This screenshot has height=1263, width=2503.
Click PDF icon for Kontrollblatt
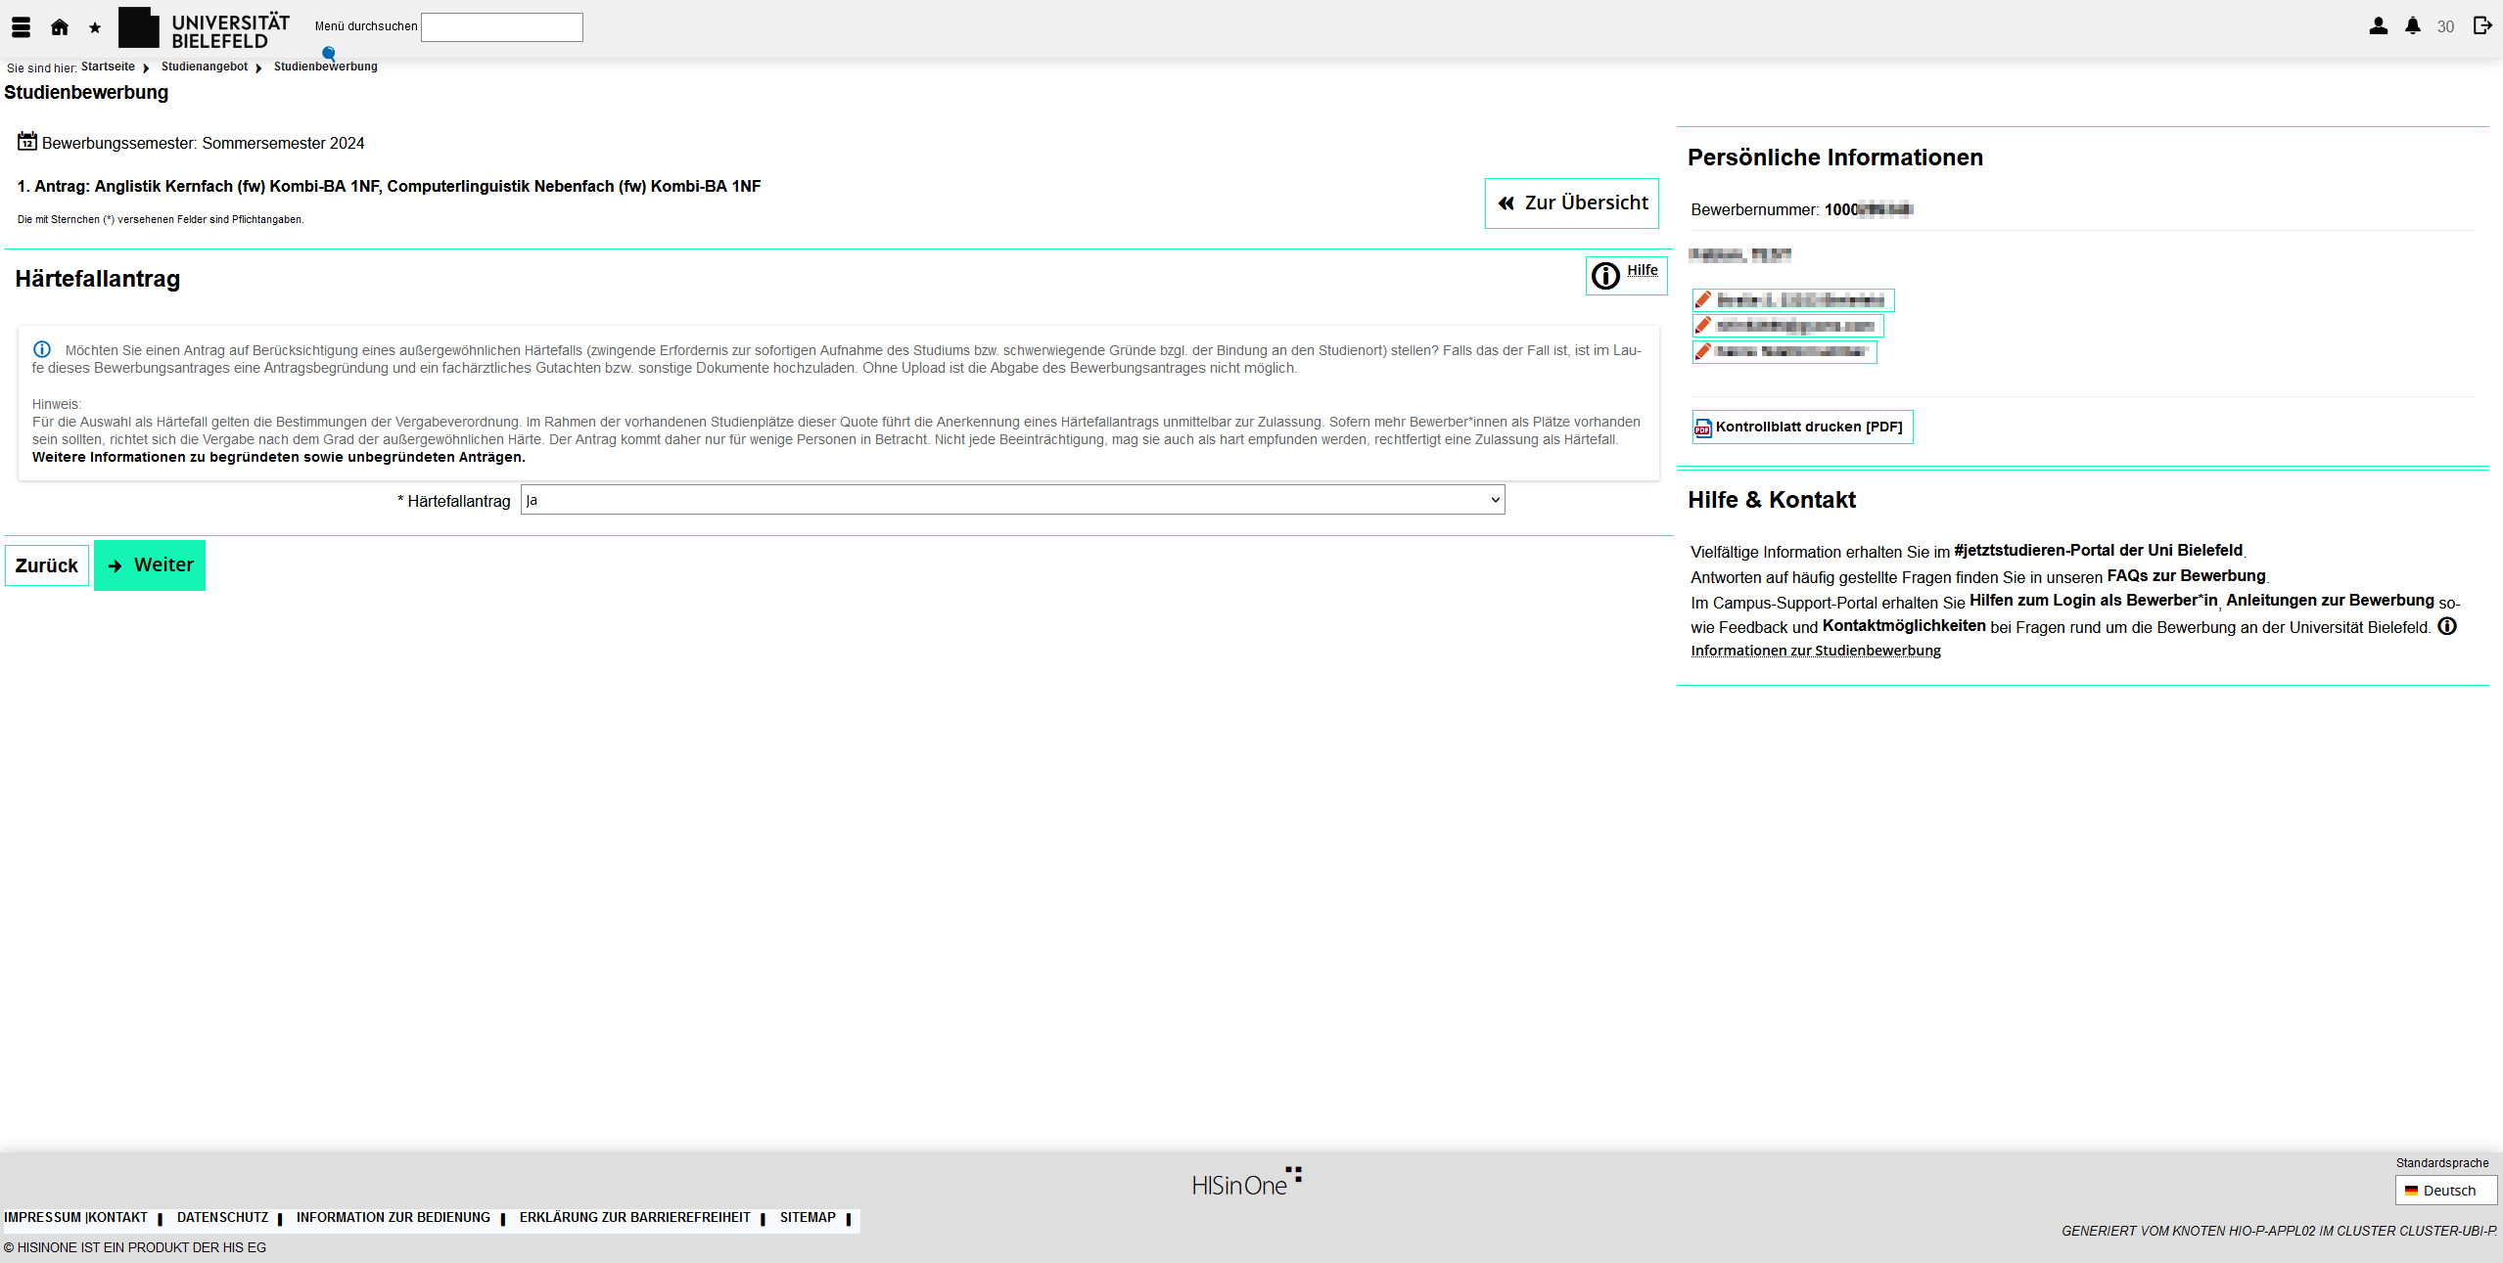[1703, 428]
